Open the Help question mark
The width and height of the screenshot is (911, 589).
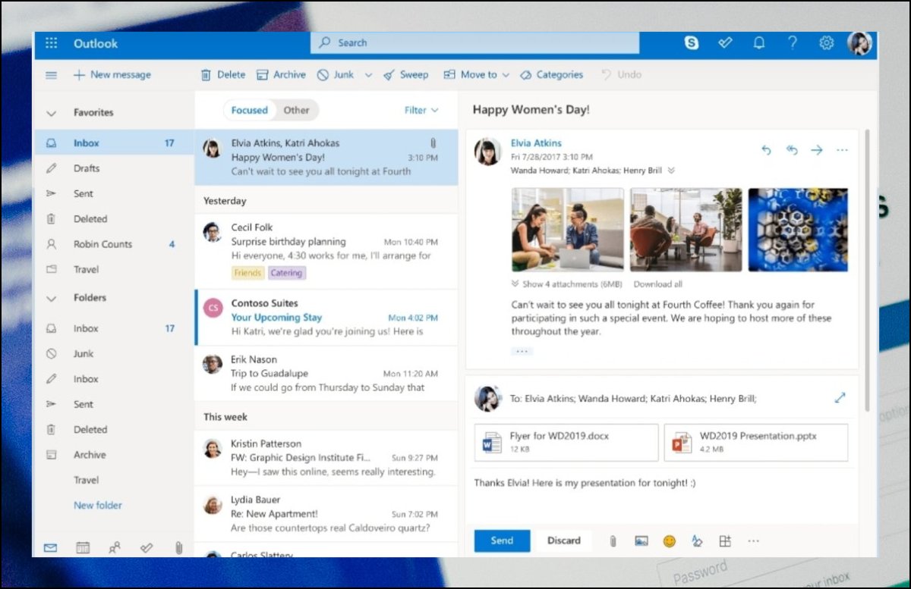pyautogui.click(x=793, y=43)
